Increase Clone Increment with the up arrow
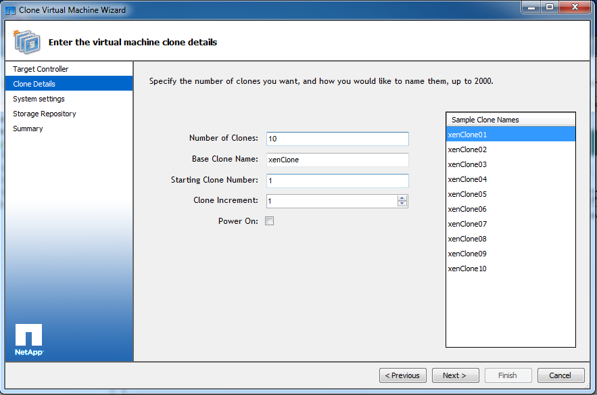 coord(402,198)
